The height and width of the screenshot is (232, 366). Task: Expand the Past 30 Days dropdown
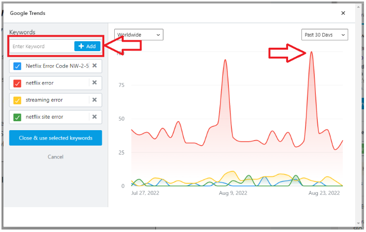(x=325, y=35)
